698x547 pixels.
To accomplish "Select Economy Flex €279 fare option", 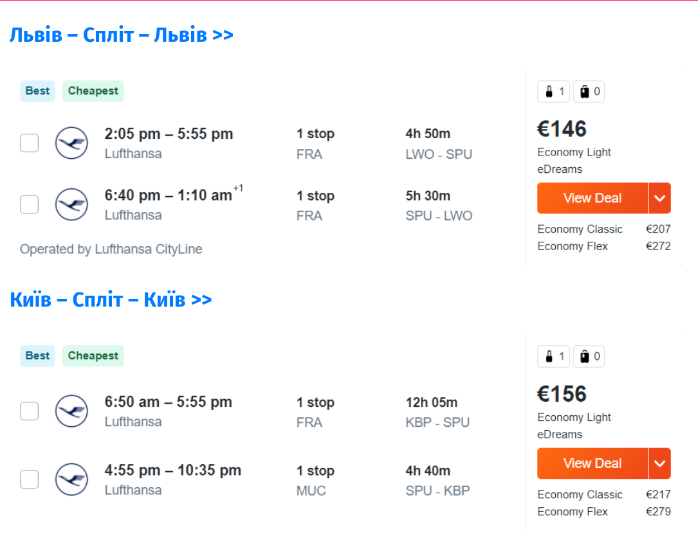I will [603, 512].
